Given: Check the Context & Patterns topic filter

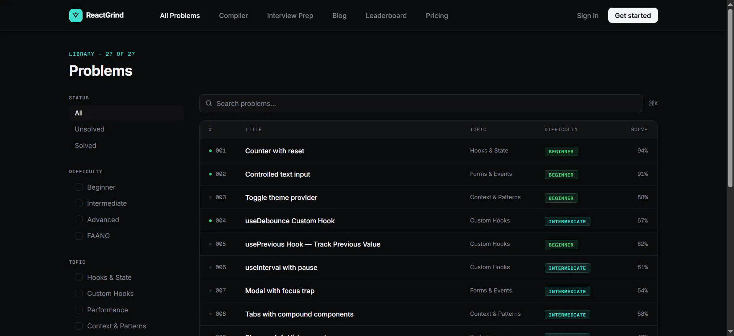Looking at the screenshot, I should tap(79, 326).
